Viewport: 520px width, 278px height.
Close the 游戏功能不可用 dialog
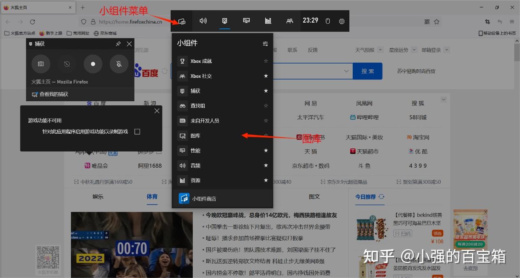point(157,111)
